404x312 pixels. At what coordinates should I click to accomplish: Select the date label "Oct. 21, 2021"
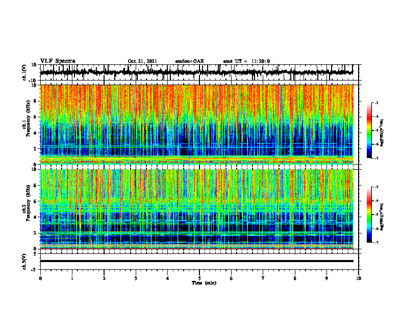[142, 61]
